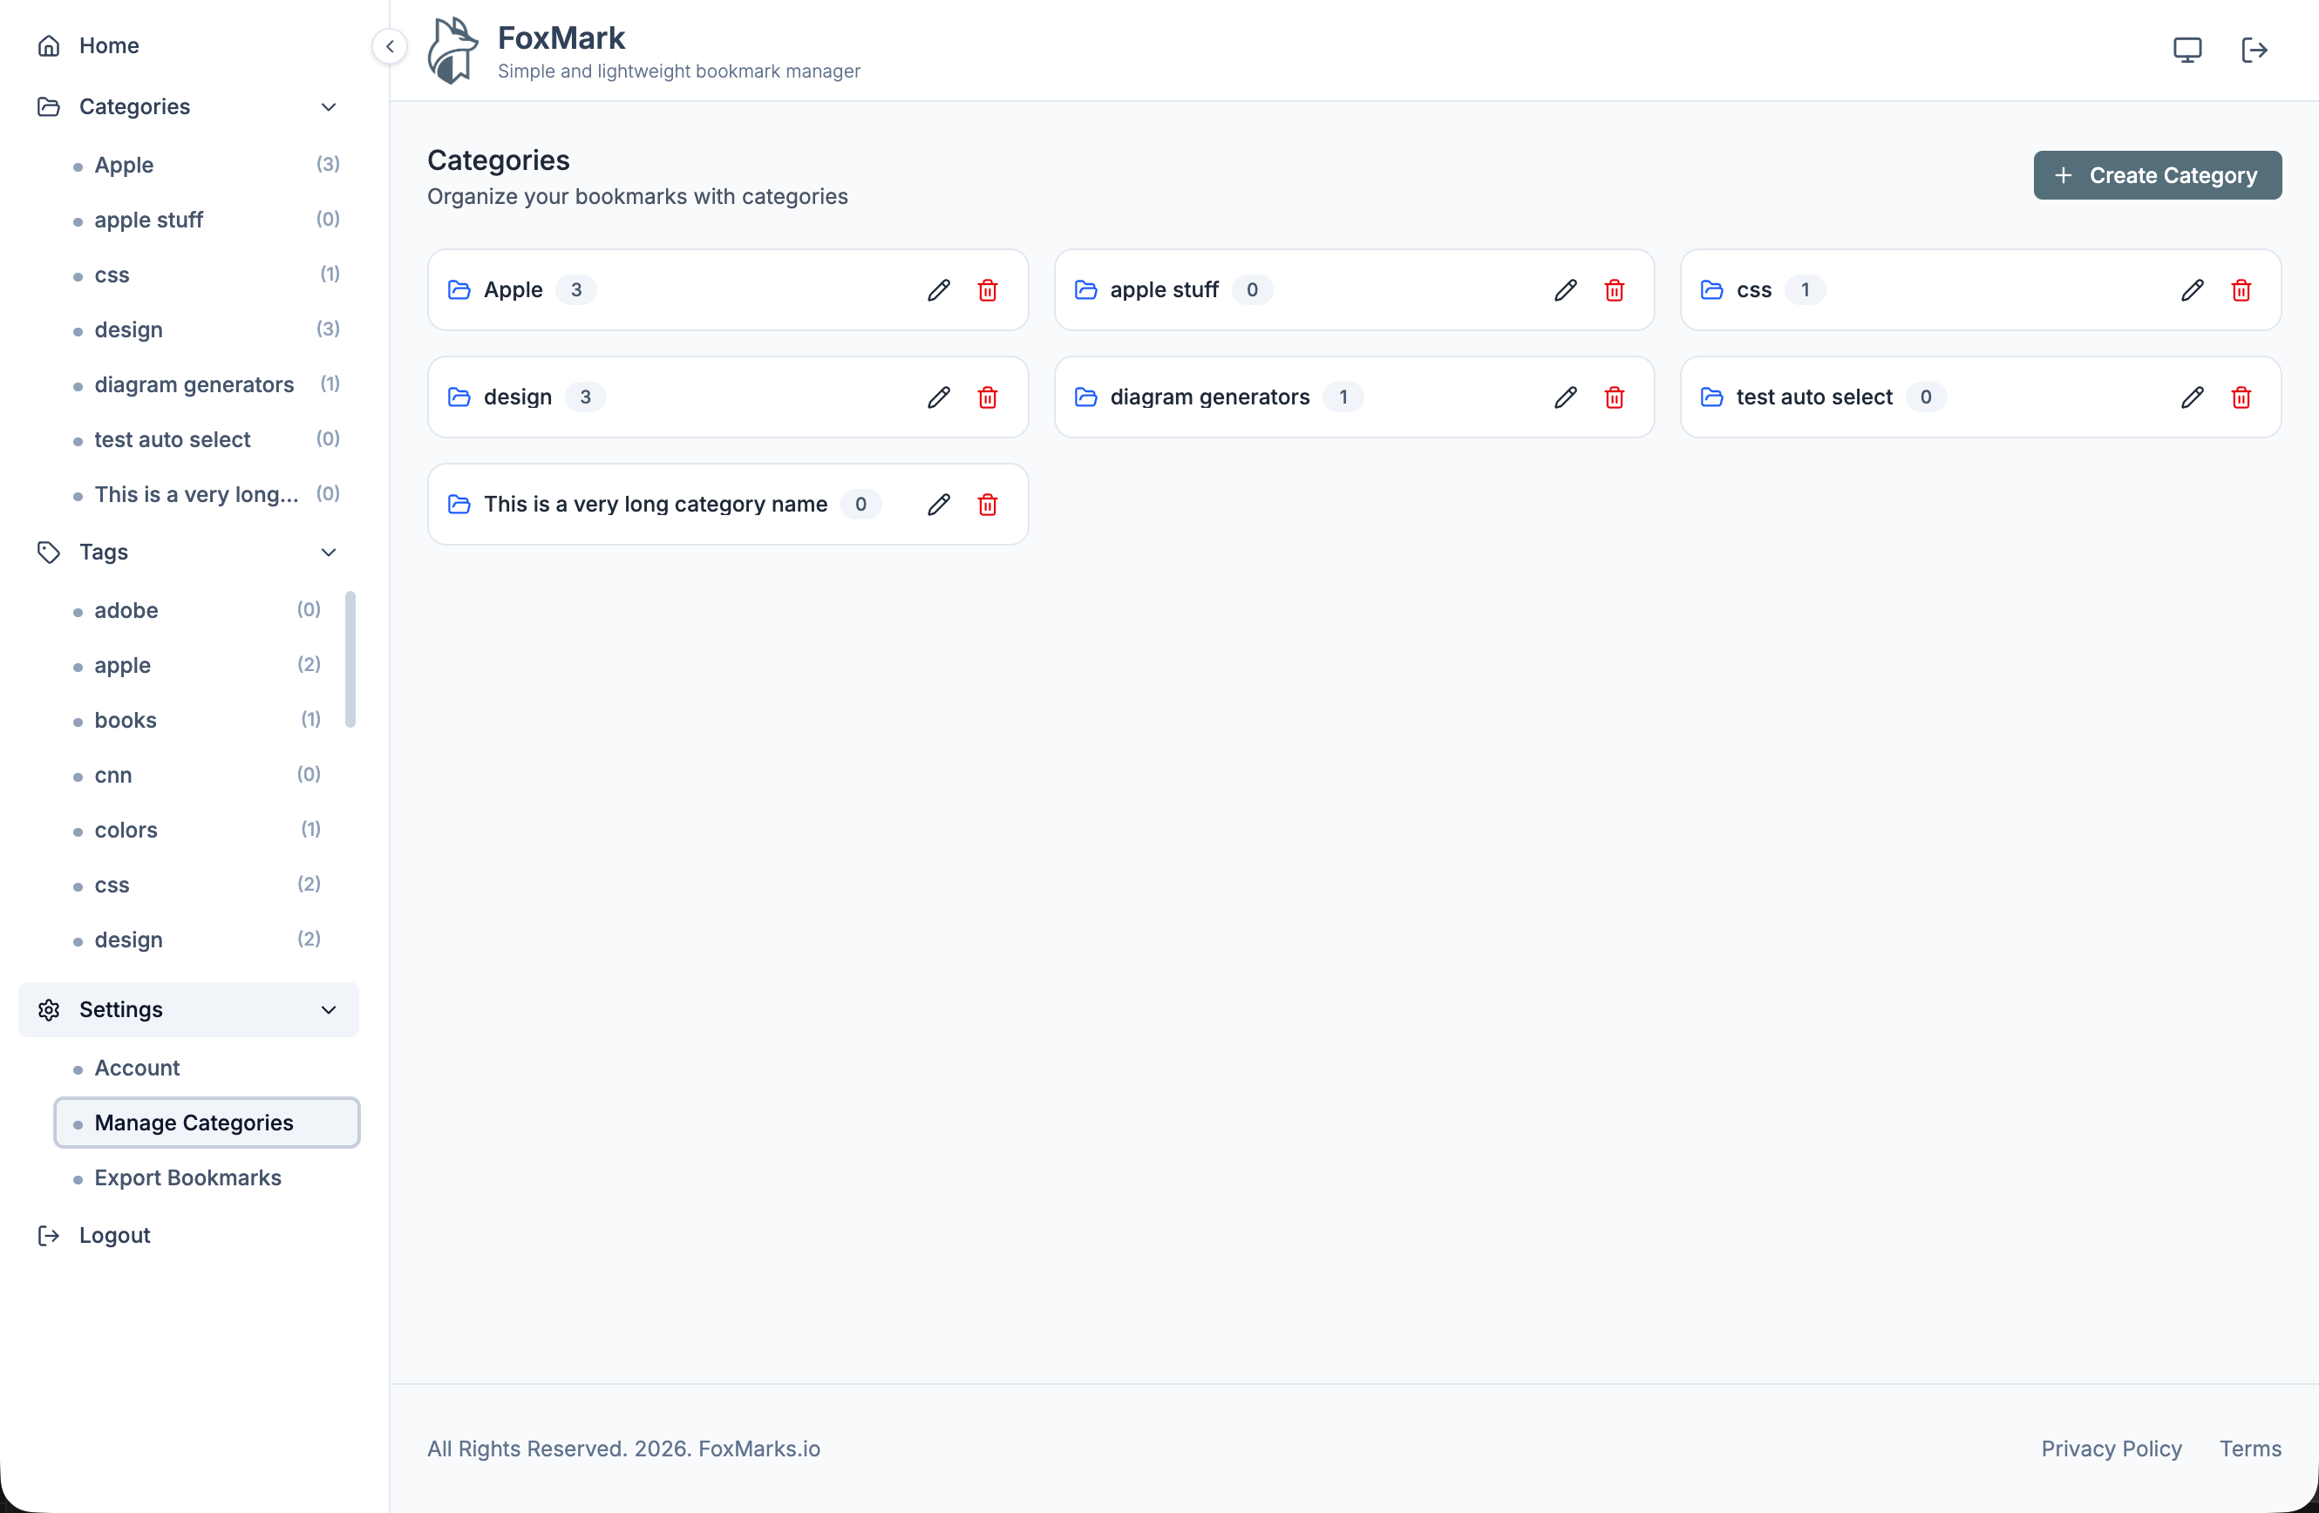Collapse the sidebar with the chevron button
The height and width of the screenshot is (1513, 2319).
390,46
